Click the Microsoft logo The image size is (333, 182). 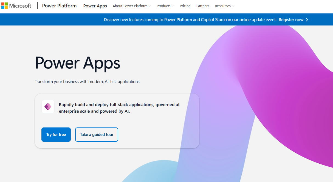point(16,5)
